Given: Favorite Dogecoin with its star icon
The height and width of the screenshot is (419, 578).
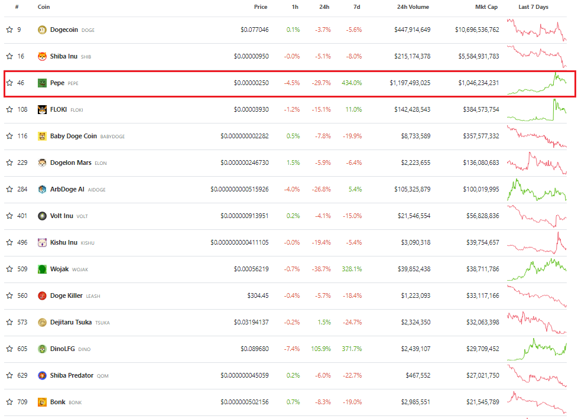Looking at the screenshot, I should point(9,30).
